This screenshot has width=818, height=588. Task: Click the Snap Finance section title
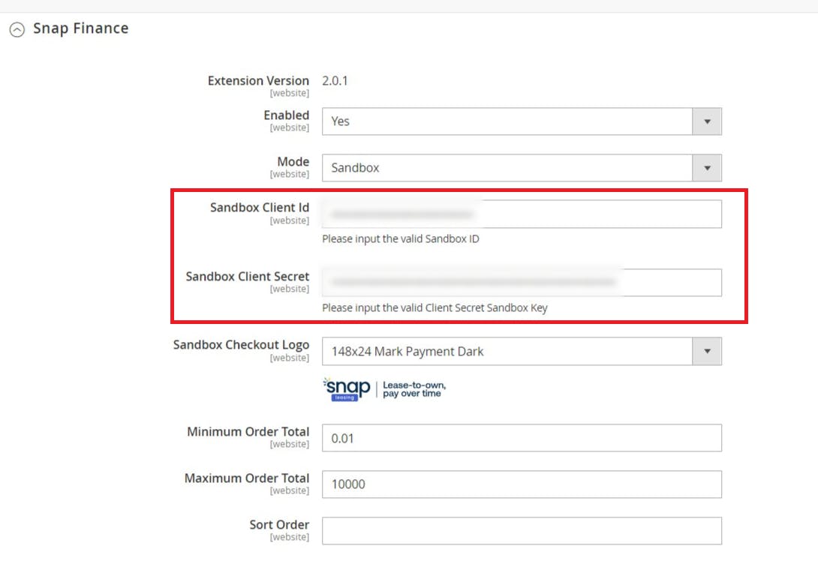81,28
